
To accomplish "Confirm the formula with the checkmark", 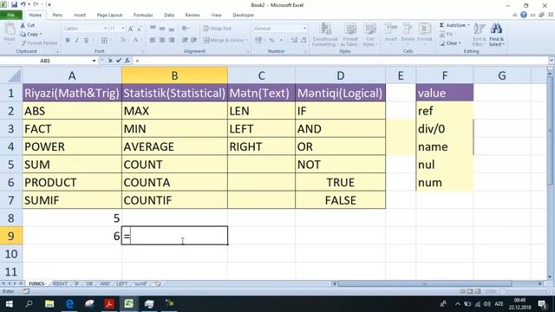I will tap(119, 61).
